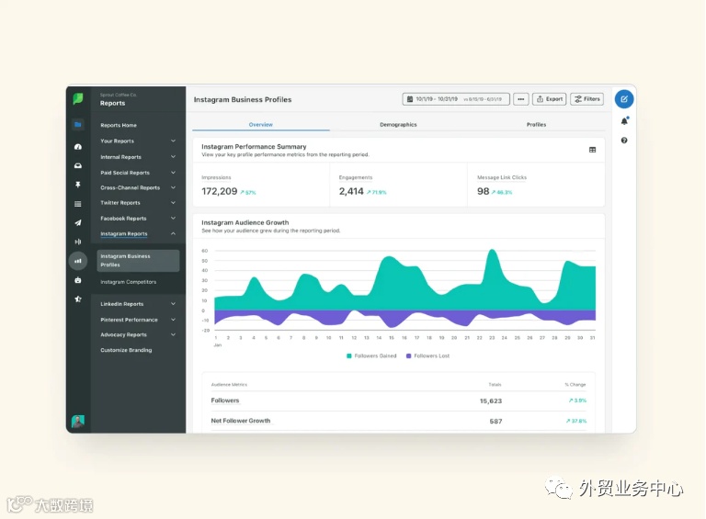Select Instagram Business Profiles report
Screen dimensions: 706x519
click(x=138, y=260)
